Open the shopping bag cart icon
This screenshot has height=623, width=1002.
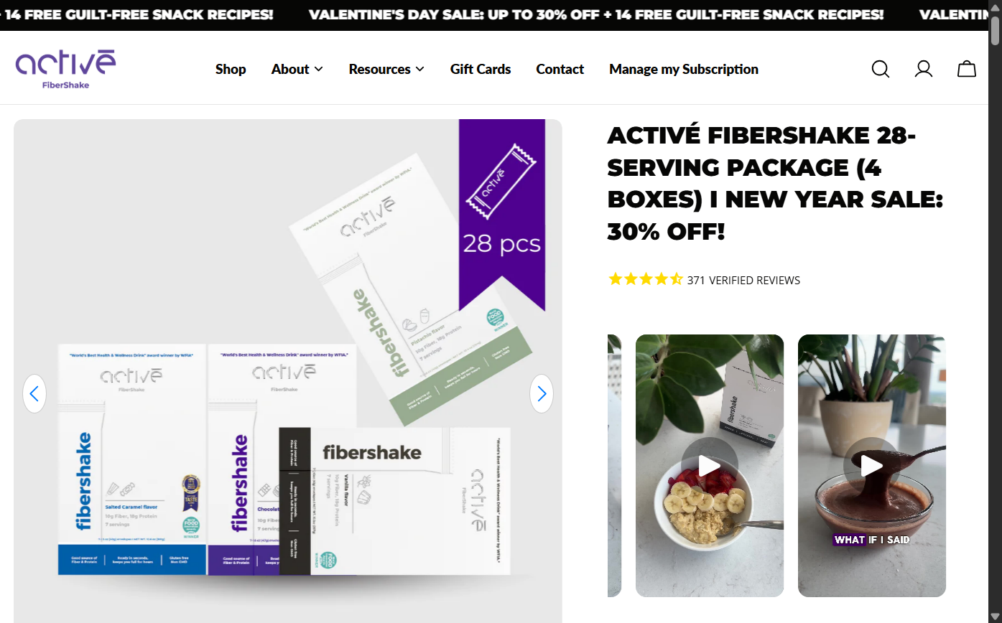(x=967, y=69)
